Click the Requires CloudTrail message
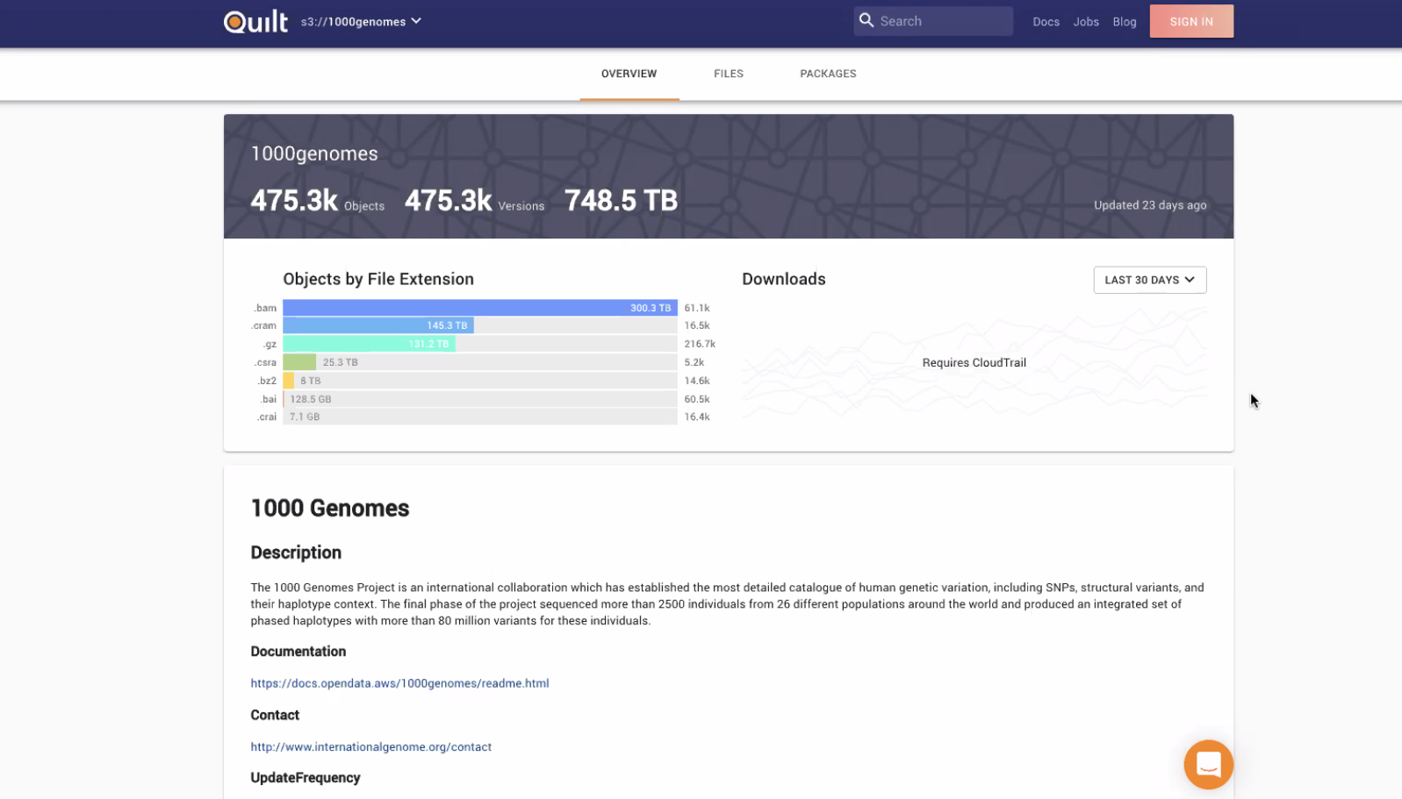The height and width of the screenshot is (799, 1402). (x=974, y=362)
